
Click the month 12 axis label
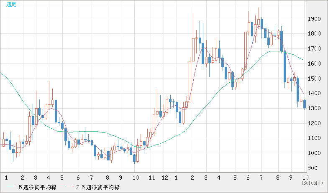(165, 178)
